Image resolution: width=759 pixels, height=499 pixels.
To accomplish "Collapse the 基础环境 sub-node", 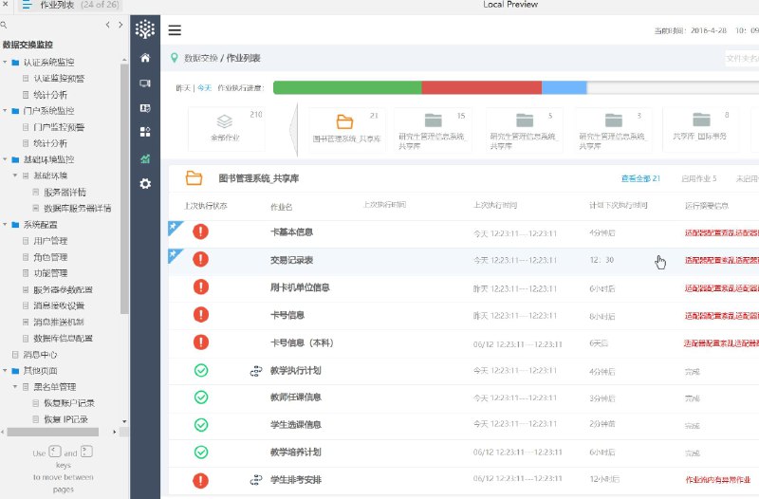I will [x=15, y=176].
